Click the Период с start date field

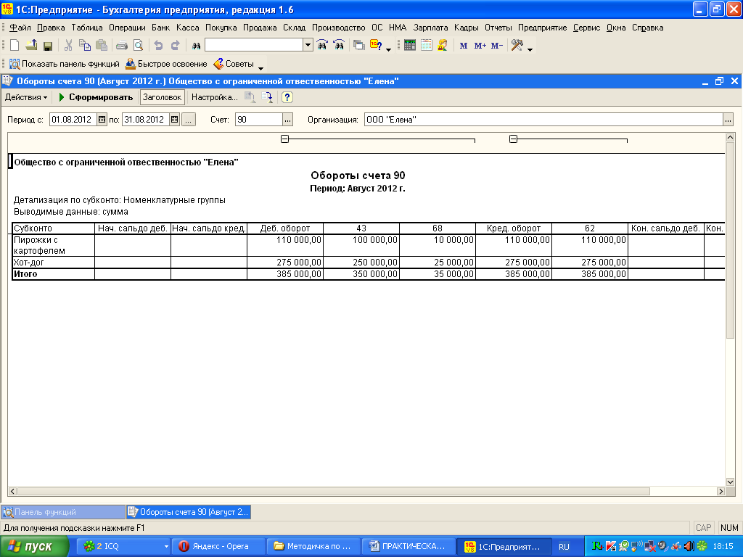click(73, 120)
